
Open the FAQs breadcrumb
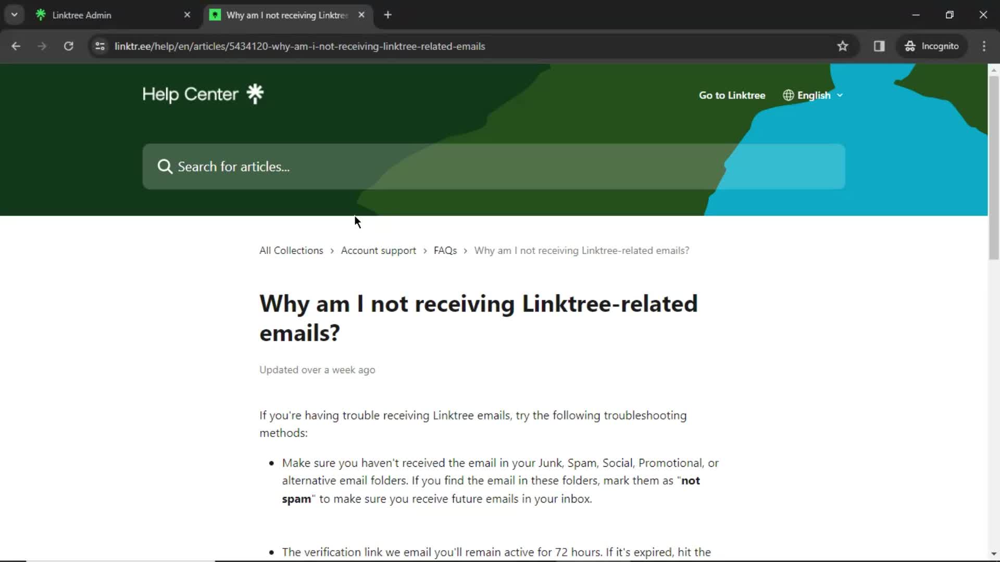[445, 250]
